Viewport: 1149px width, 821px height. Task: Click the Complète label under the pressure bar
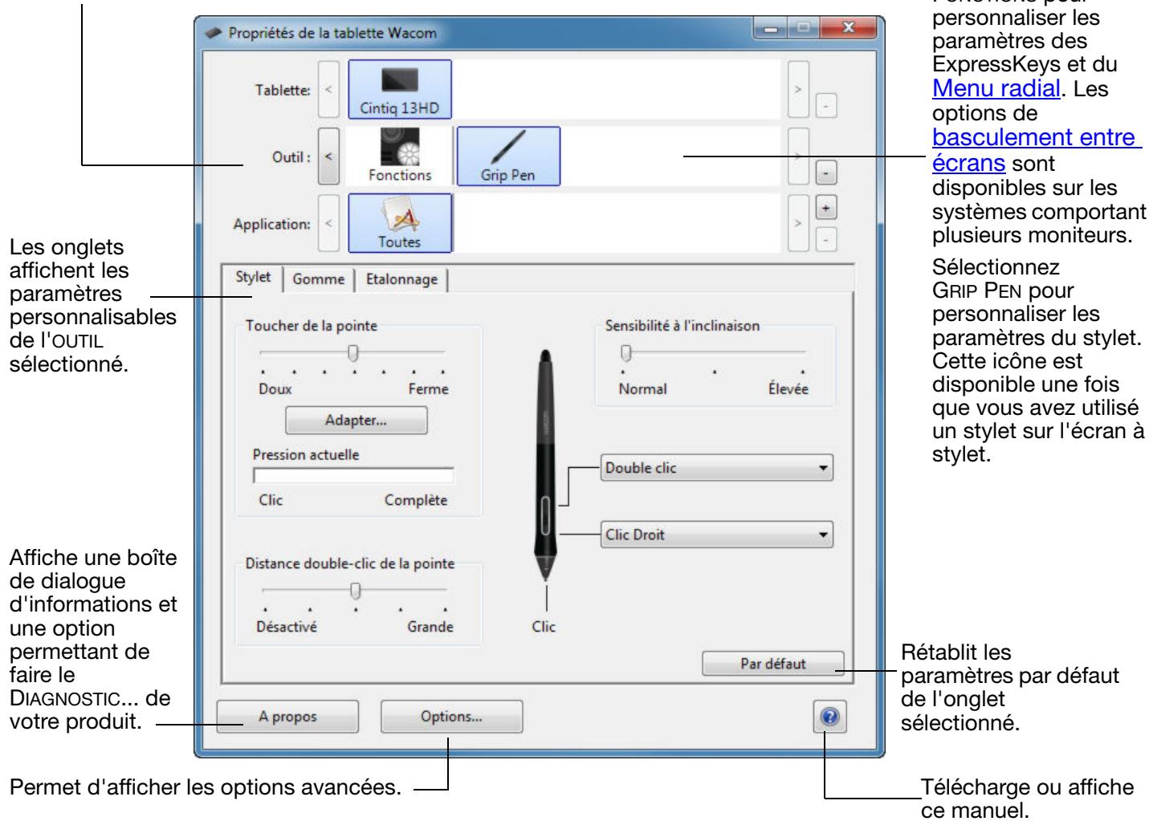(x=416, y=500)
